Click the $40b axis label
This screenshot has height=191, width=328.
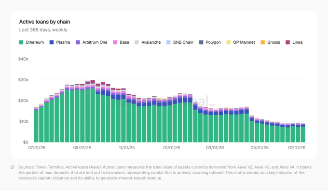click(x=23, y=59)
